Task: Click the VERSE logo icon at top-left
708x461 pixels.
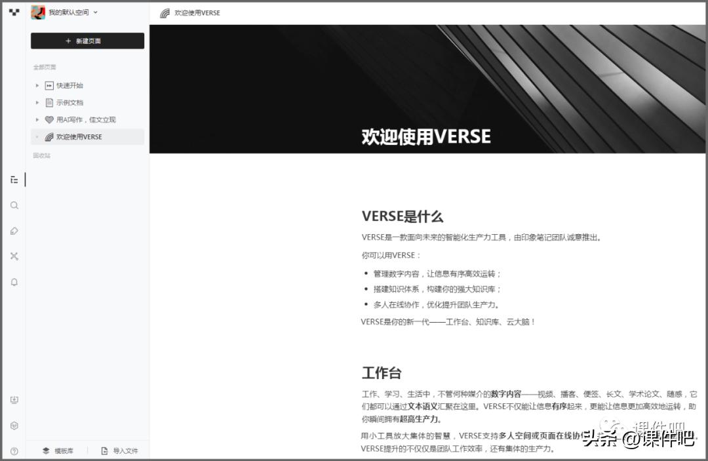Action: (14, 12)
